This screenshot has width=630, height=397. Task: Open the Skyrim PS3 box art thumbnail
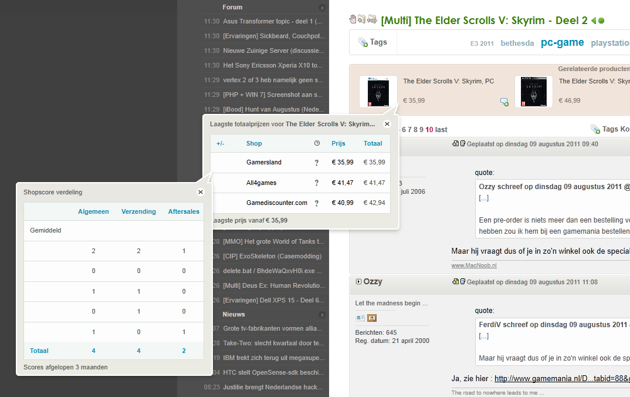click(x=534, y=91)
